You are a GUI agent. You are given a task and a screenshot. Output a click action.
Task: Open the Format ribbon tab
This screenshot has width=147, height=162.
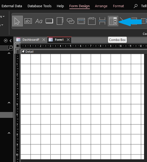pos(118,6)
